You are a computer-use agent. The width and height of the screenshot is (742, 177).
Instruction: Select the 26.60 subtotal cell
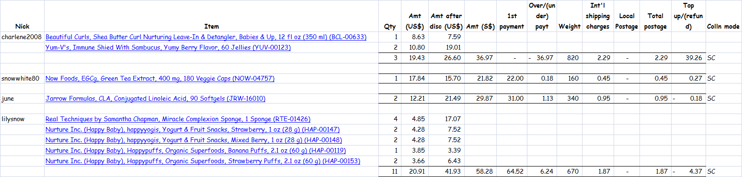[446, 58]
